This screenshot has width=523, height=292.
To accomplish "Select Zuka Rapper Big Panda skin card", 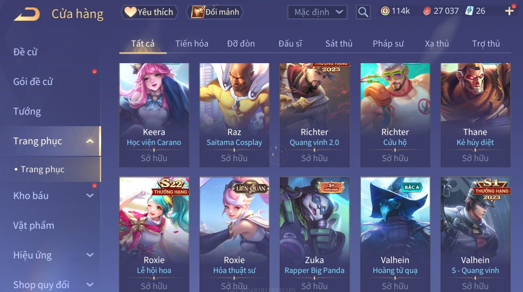I will click(x=314, y=234).
